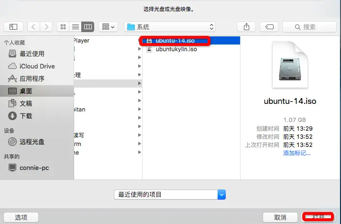Click the 搜索 search field
This screenshot has height=224, width=341.
309,27
